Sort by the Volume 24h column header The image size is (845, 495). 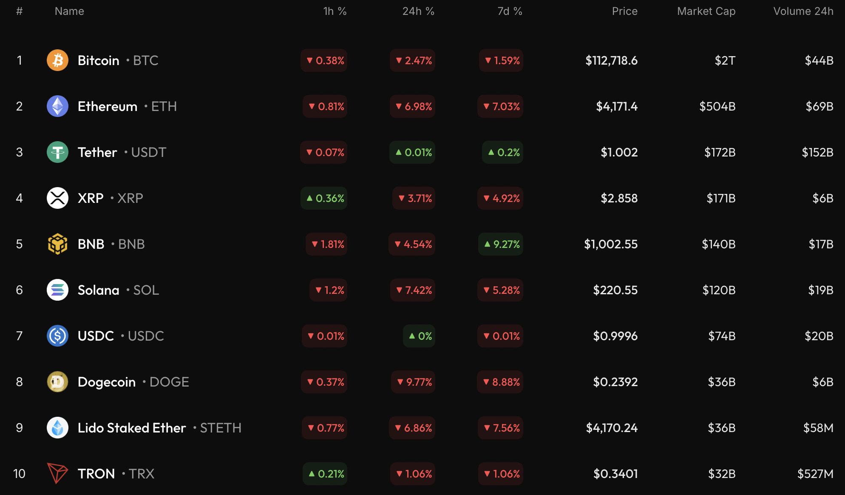[x=803, y=11]
